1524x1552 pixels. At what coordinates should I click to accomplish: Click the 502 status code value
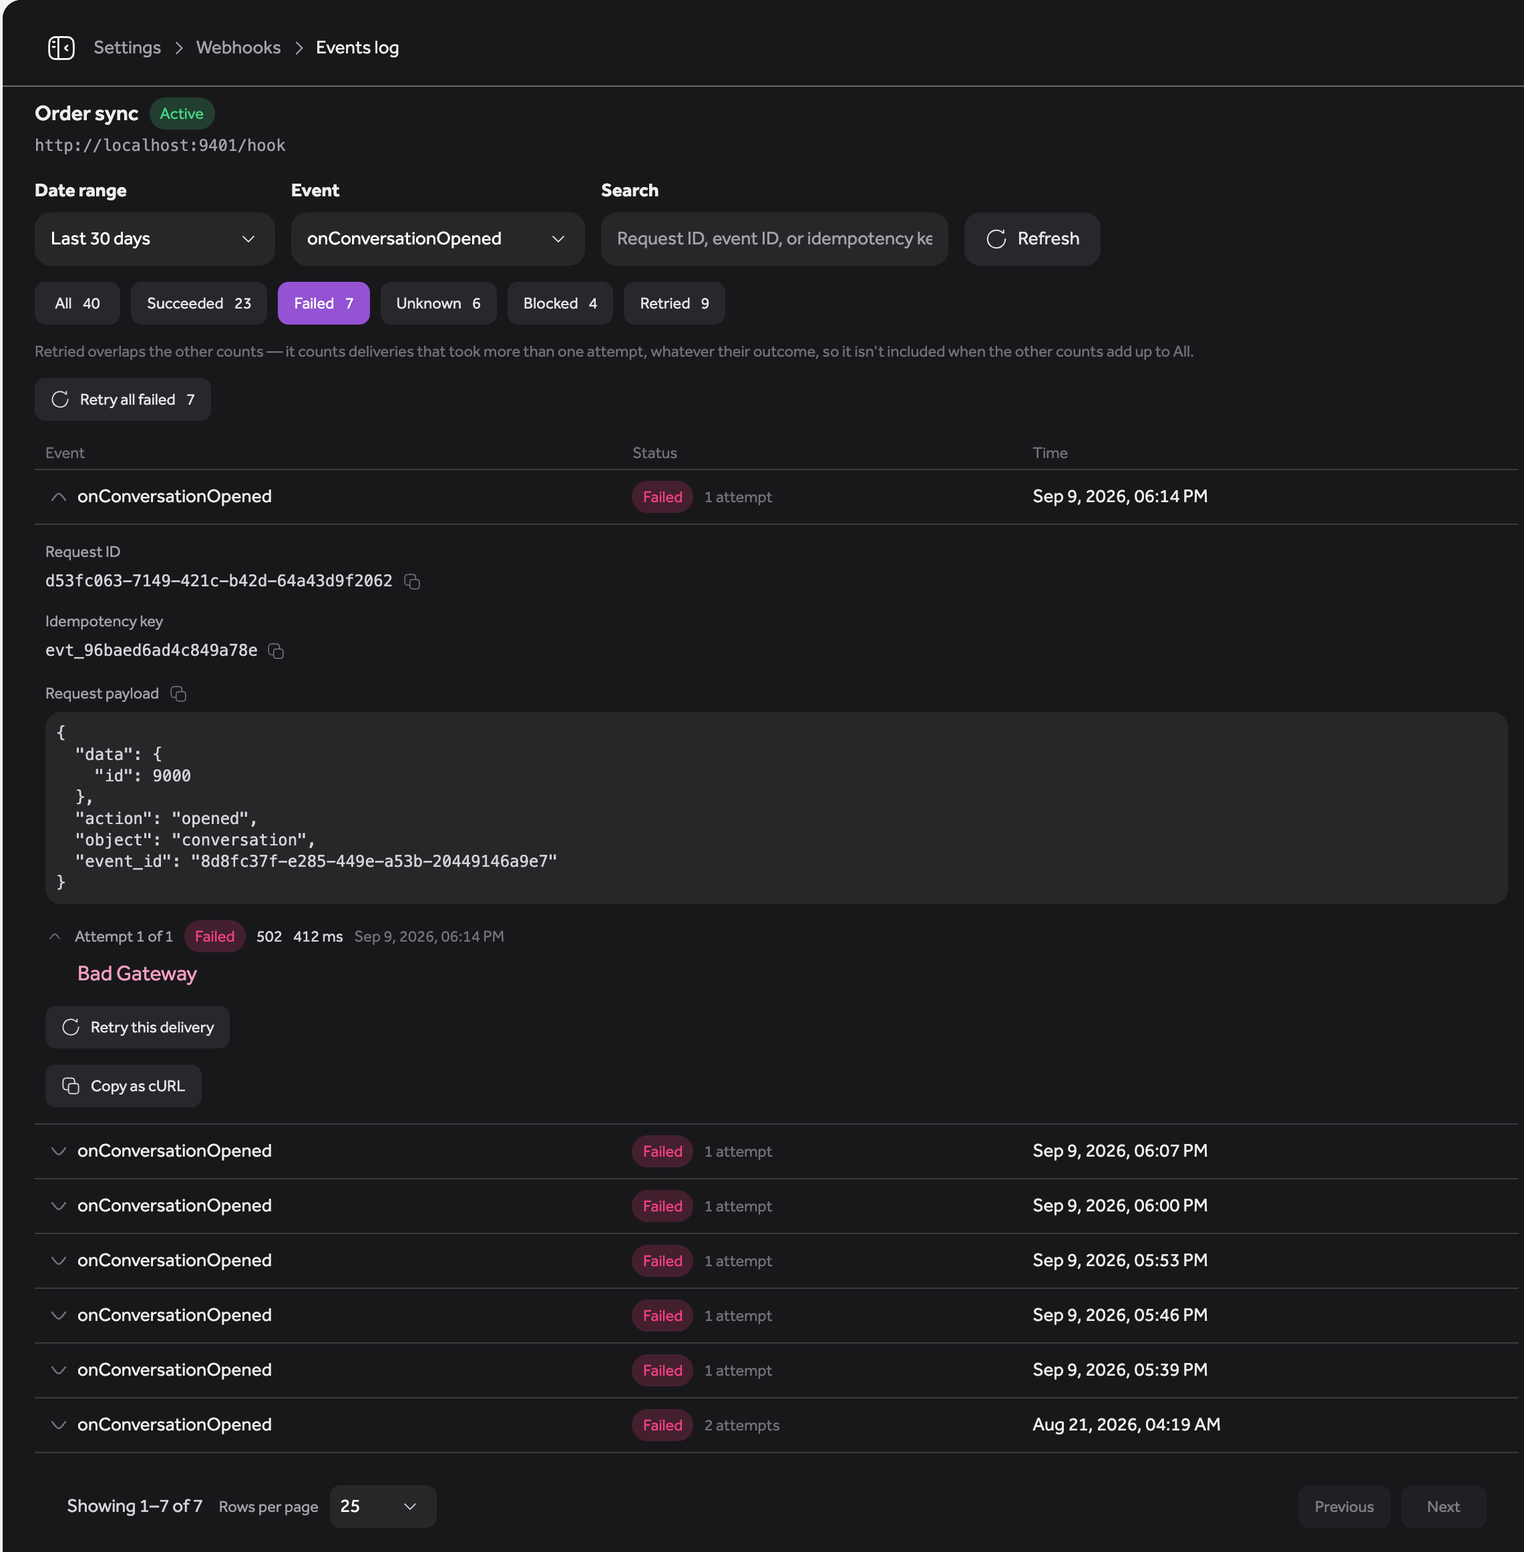coord(269,936)
